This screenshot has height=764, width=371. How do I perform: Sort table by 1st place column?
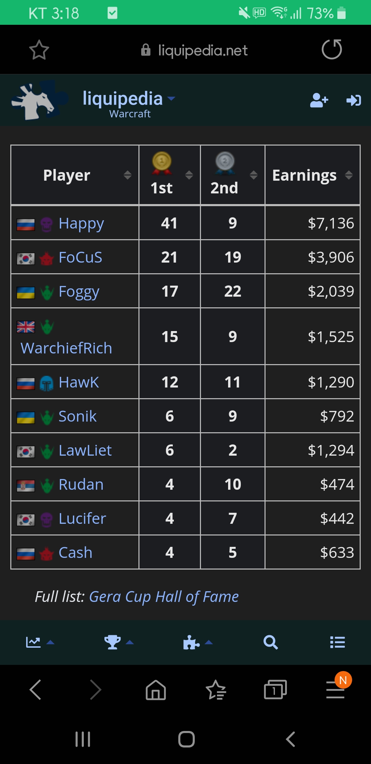[189, 175]
